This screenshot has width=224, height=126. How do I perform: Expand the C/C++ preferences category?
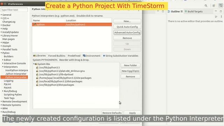[1, 18]
